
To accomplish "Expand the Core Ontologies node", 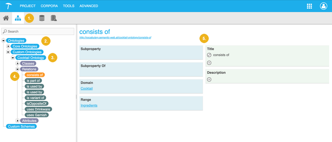I will pyautogui.click(x=8, y=46).
